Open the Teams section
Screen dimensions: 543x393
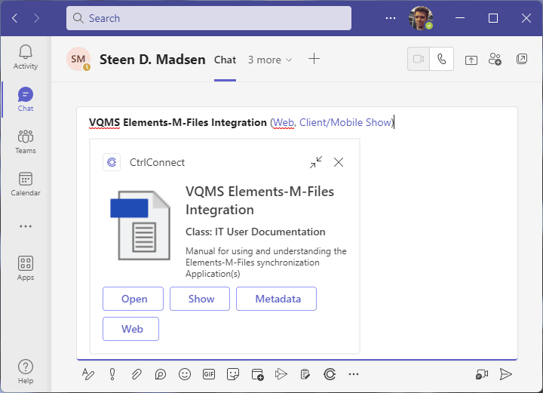pyautogui.click(x=26, y=142)
